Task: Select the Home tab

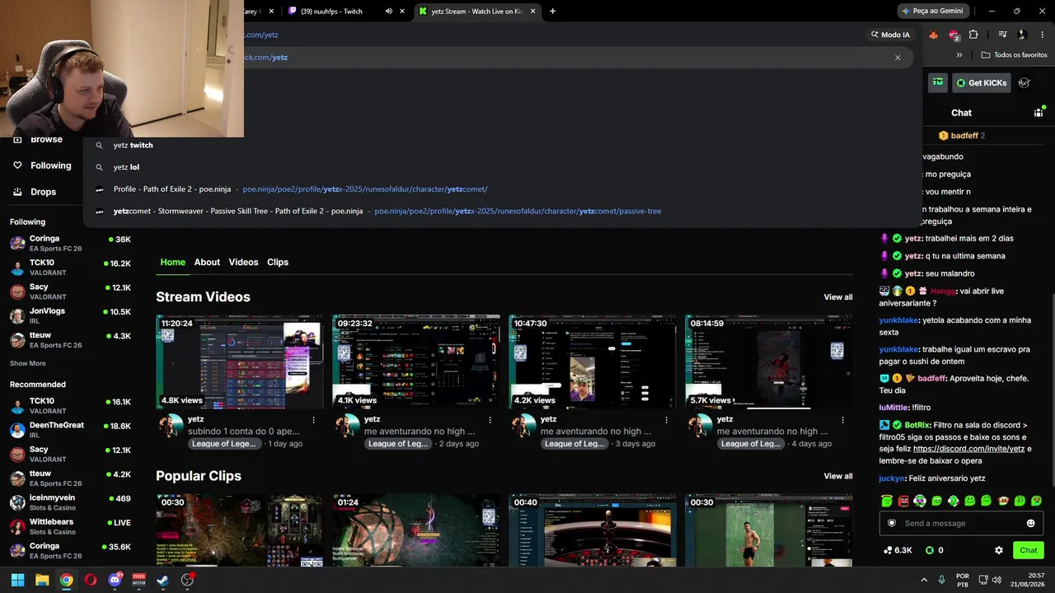Action: [x=172, y=262]
